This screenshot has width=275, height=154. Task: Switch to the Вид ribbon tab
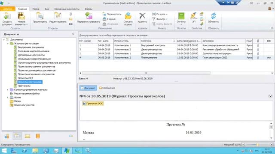pos(47,9)
